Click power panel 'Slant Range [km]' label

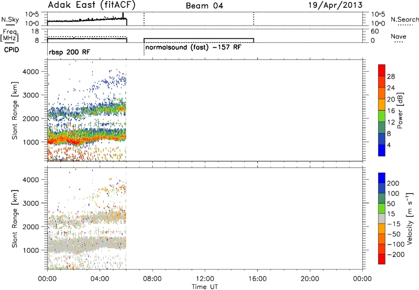click(x=15, y=110)
